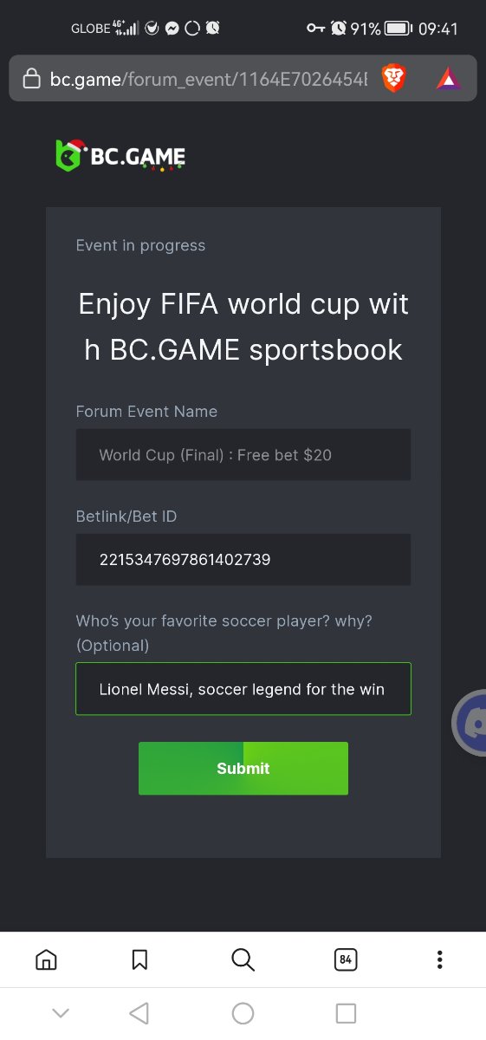Collapse navigation bar with down chevron
The height and width of the screenshot is (1040, 486).
pyautogui.click(x=61, y=1013)
